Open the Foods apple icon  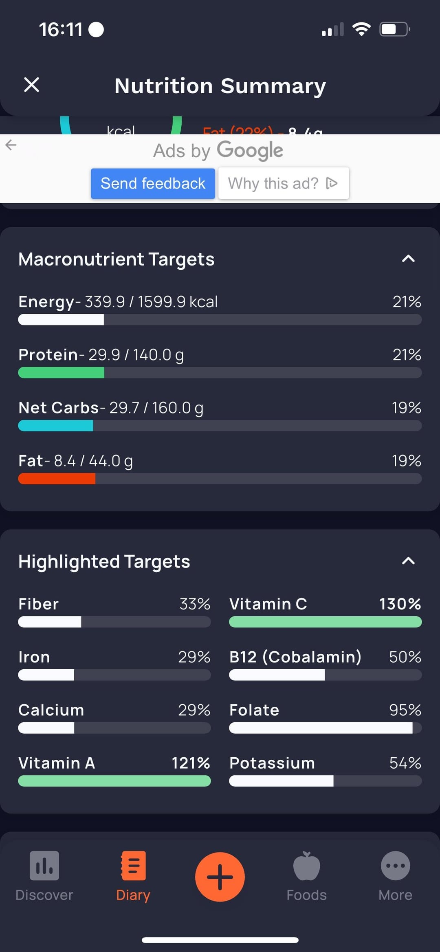click(306, 865)
